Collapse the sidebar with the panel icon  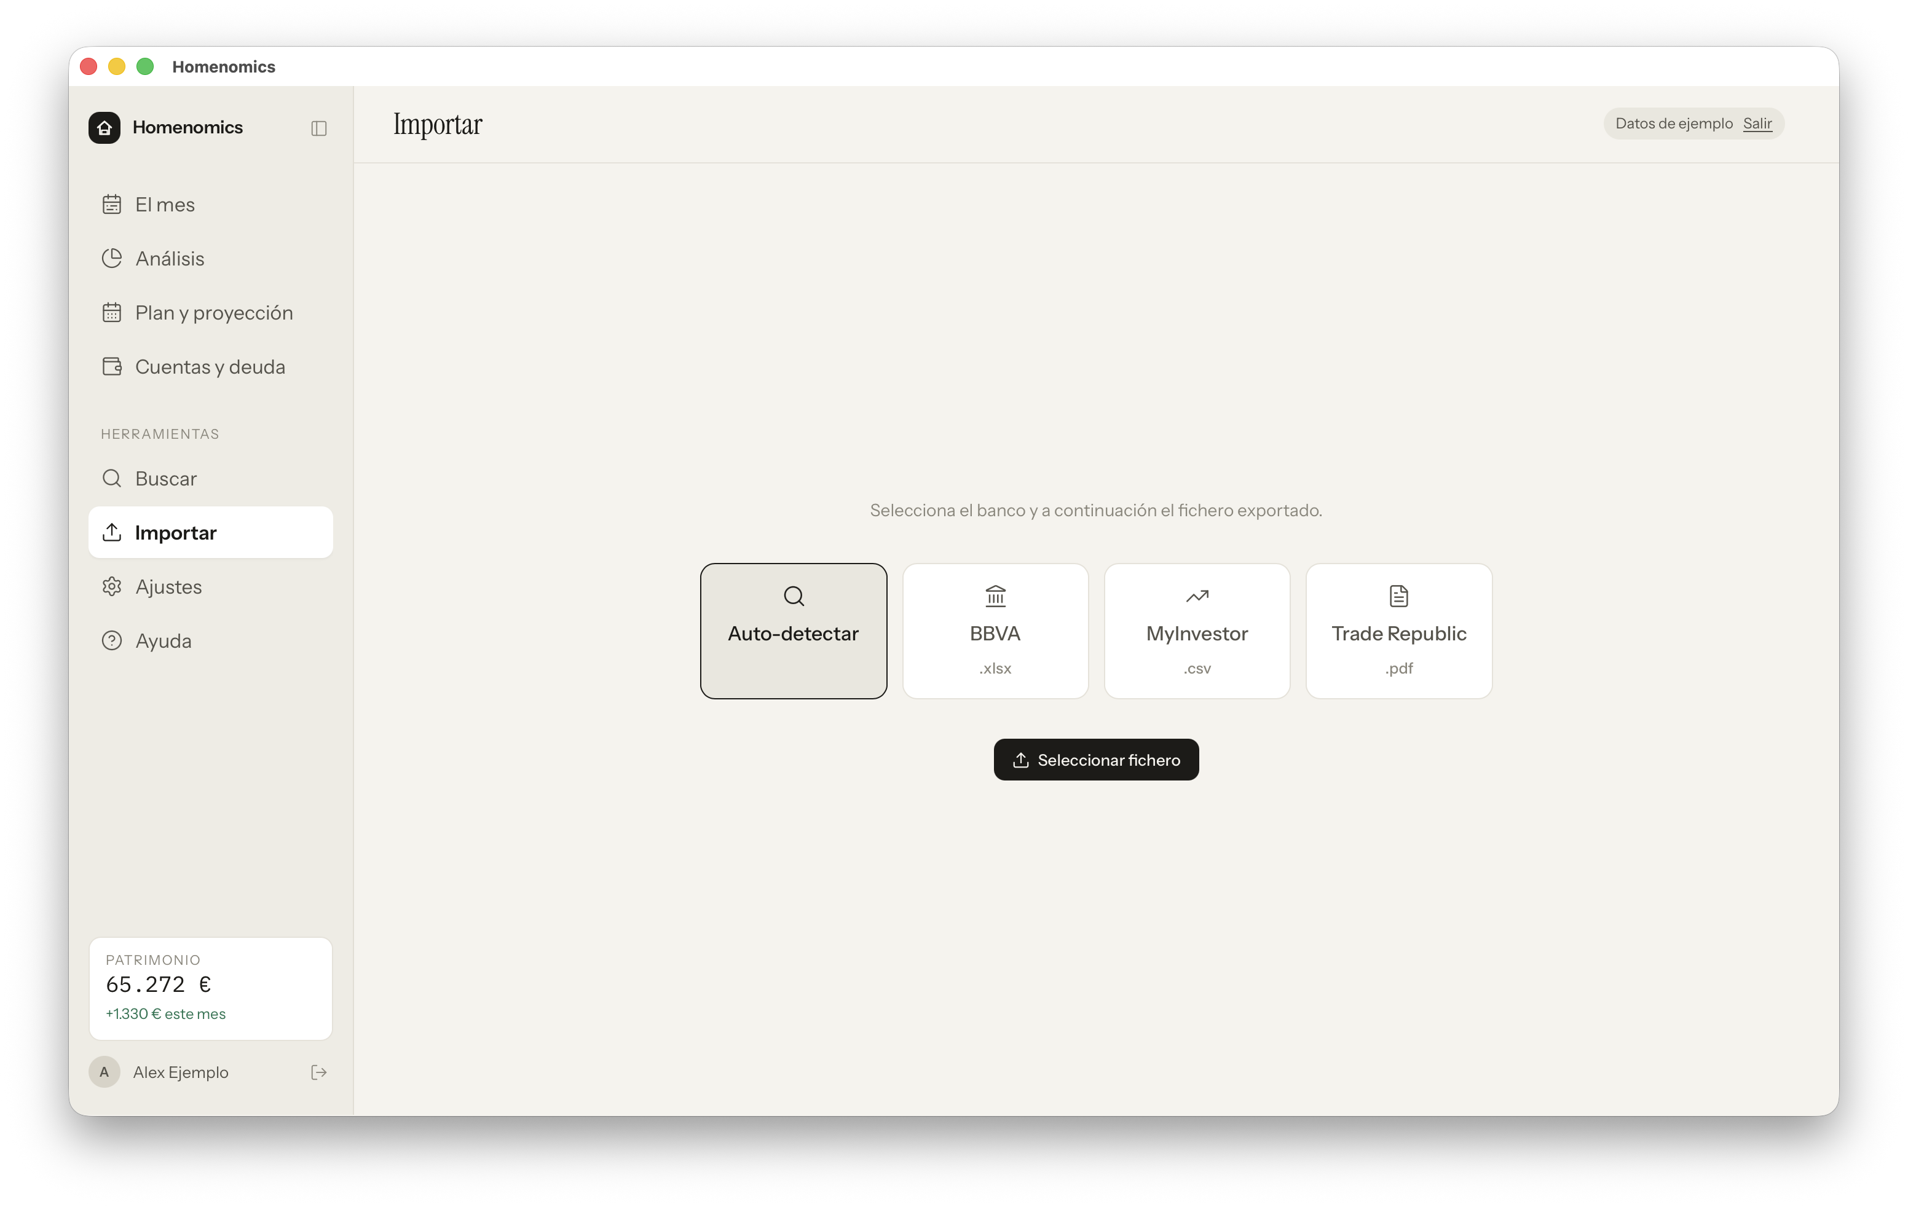[318, 128]
